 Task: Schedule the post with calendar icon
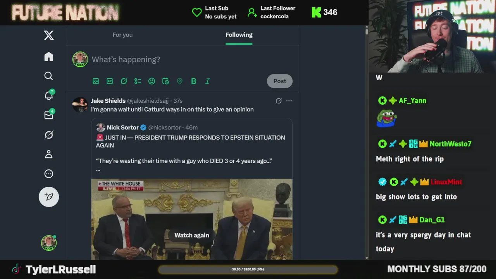(165, 81)
